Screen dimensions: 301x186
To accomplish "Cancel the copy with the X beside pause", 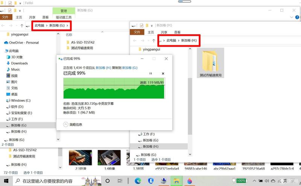I will (x=163, y=73).
